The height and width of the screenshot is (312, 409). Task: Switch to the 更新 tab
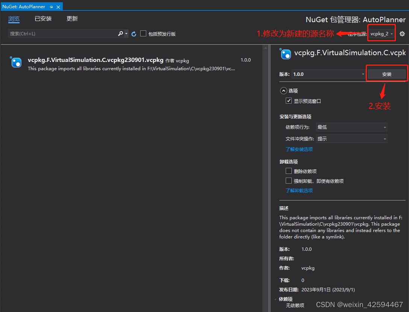pos(72,18)
